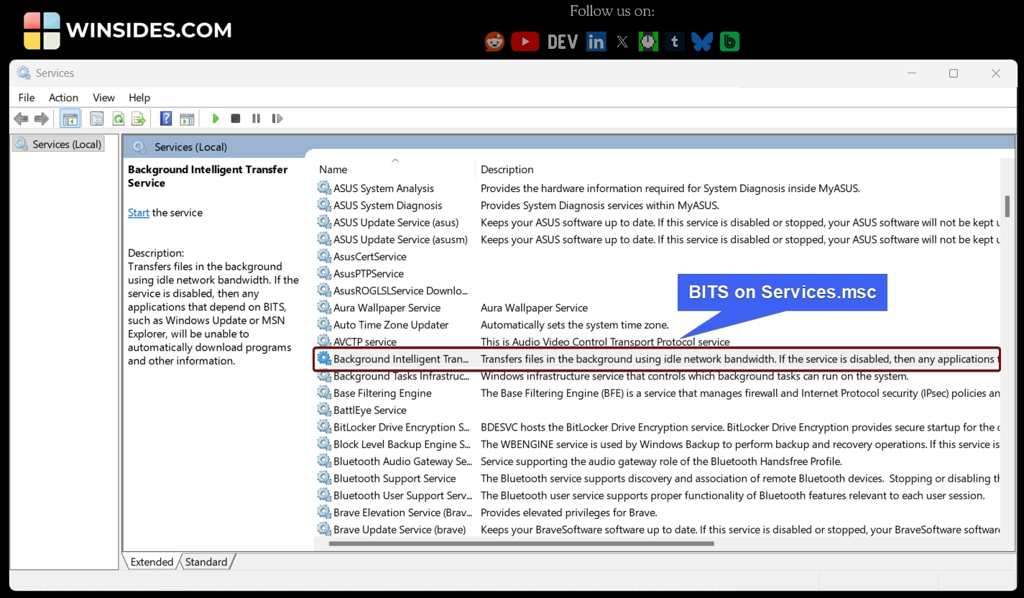Image resolution: width=1024 pixels, height=598 pixels.
Task: Click the Refresh toolbar icon
Action: [118, 119]
